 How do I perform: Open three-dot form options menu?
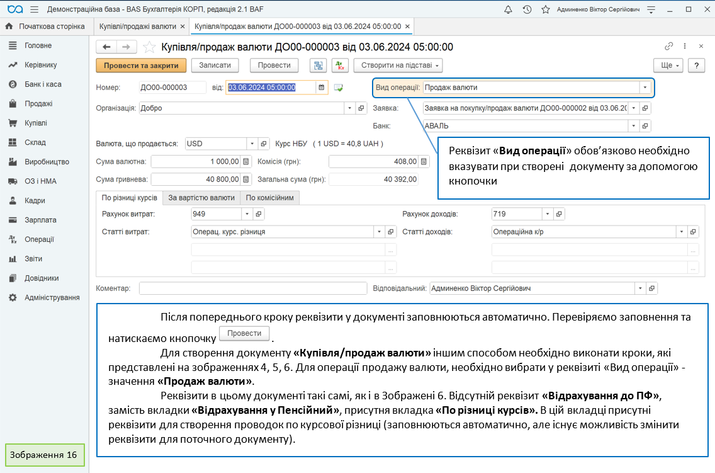(x=684, y=46)
